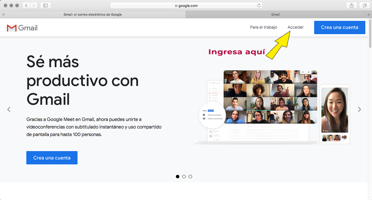Screen dimensions: 372x200
Task: Switch to the second 'Gmail' tab
Action: point(276,14)
